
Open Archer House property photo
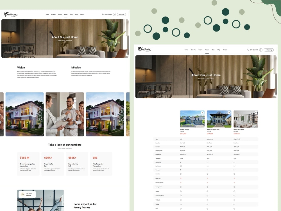point(192,119)
